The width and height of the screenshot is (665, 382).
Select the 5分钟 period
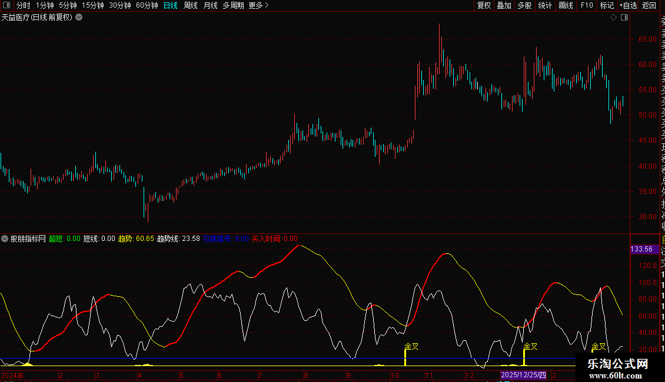[68, 5]
